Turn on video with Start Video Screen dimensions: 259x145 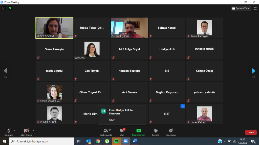(26, 132)
